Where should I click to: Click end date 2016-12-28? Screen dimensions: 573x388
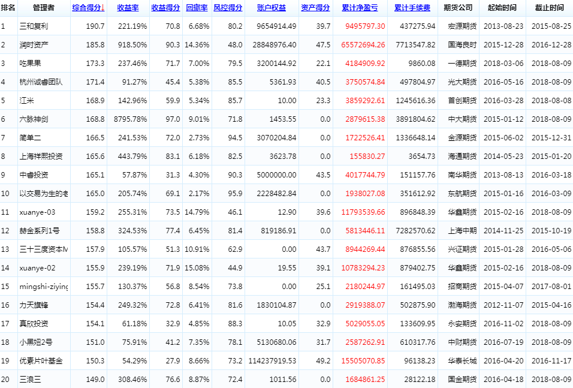coord(551,45)
